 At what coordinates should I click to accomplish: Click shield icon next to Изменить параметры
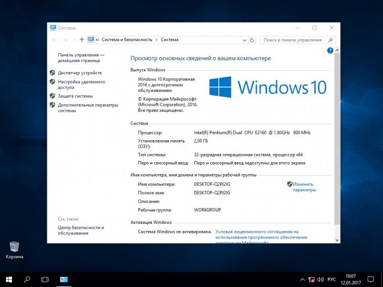[x=290, y=184]
